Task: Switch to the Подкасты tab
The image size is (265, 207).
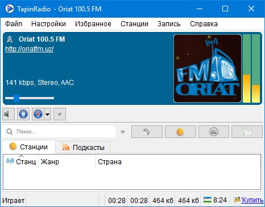Action: click(x=83, y=147)
